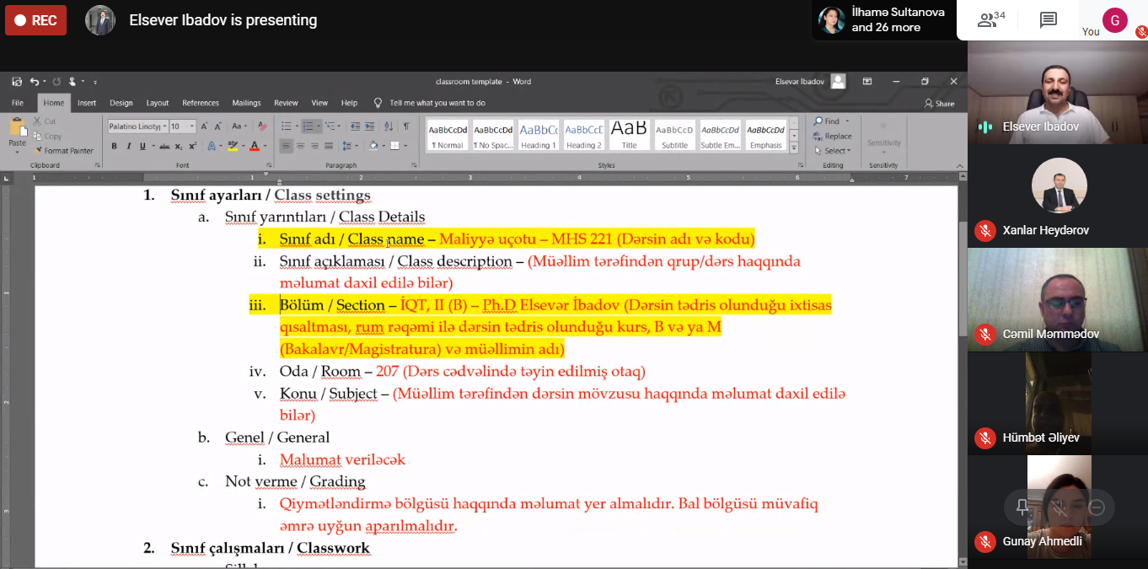Click the Share button in Word
Image resolution: width=1148 pixels, height=569 pixels.
click(x=939, y=104)
